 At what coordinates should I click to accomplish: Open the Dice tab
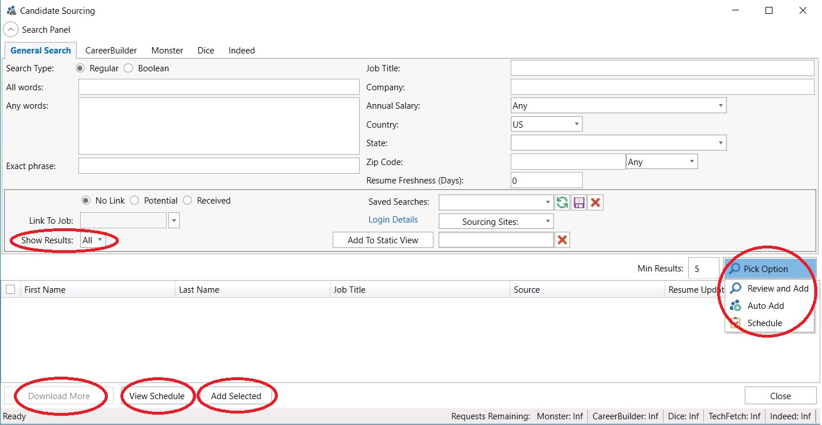[x=206, y=51]
